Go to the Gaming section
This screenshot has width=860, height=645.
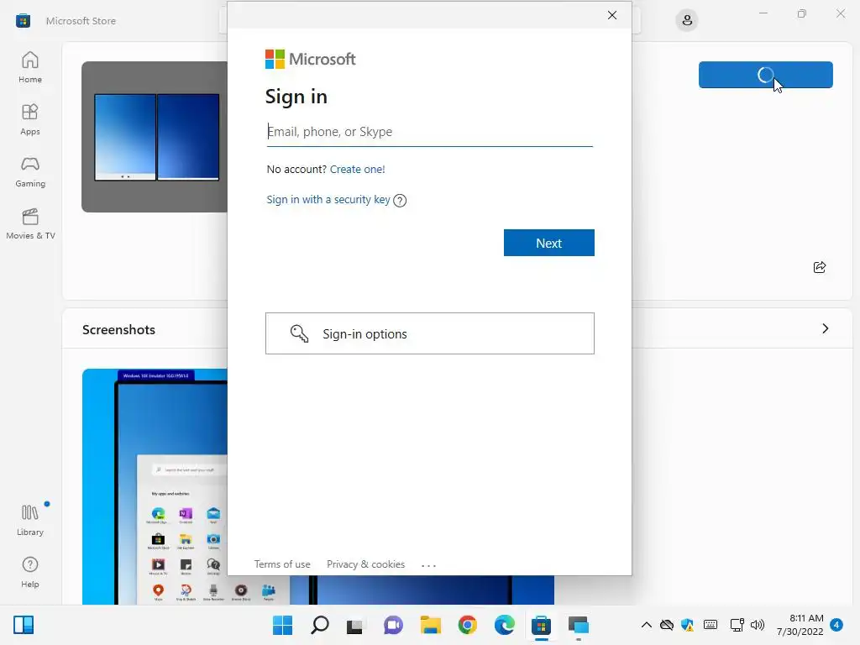(x=30, y=171)
